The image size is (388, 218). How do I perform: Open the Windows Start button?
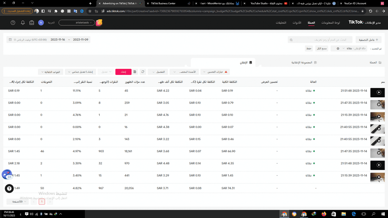[x=383, y=214]
